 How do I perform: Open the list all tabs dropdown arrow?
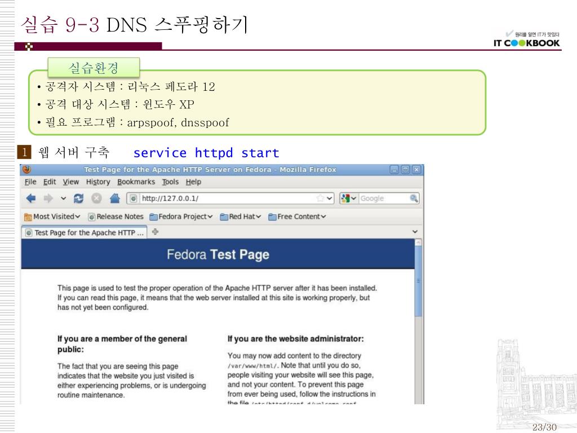[x=415, y=232]
